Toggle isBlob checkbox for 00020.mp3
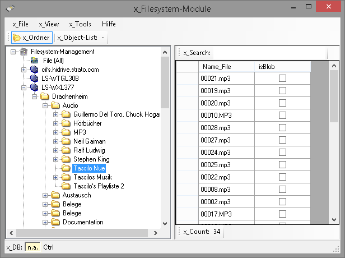 pyautogui.click(x=282, y=103)
